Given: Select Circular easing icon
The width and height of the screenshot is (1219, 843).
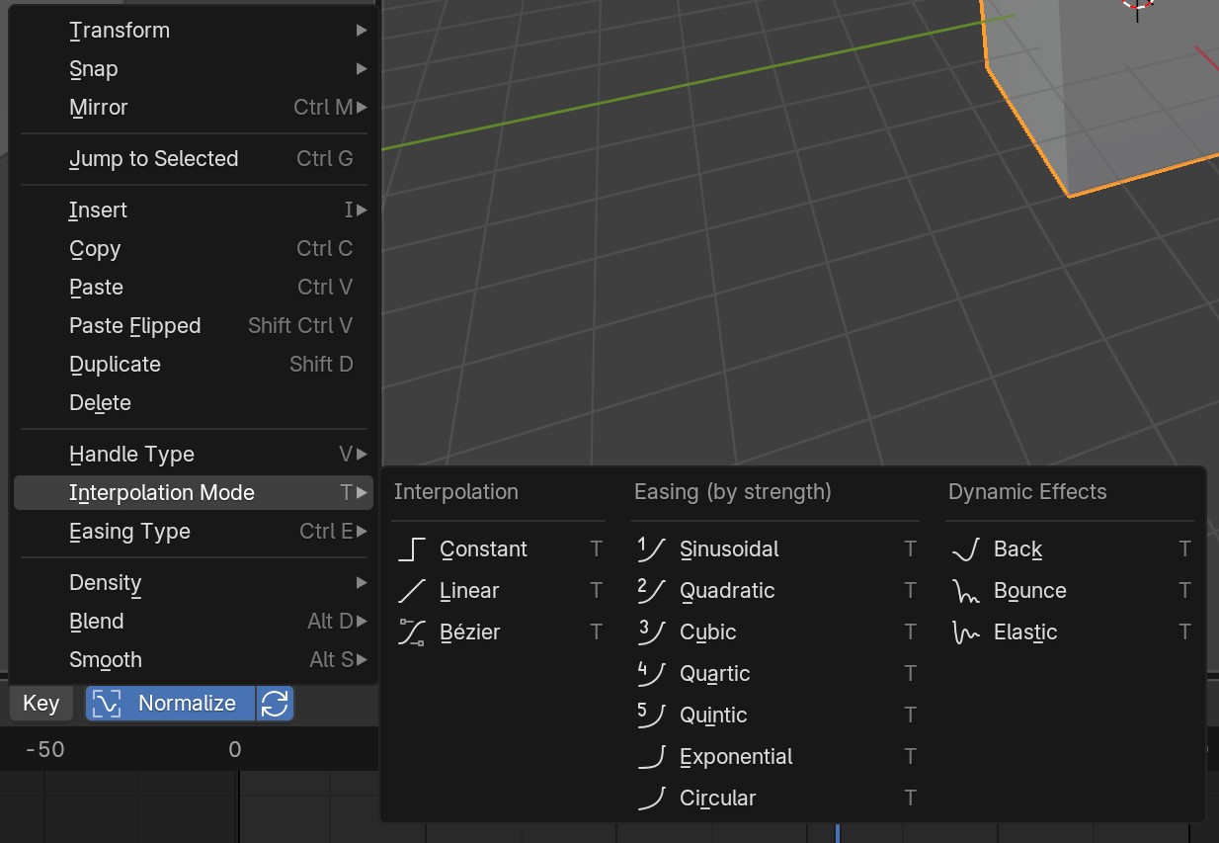Looking at the screenshot, I should (652, 799).
